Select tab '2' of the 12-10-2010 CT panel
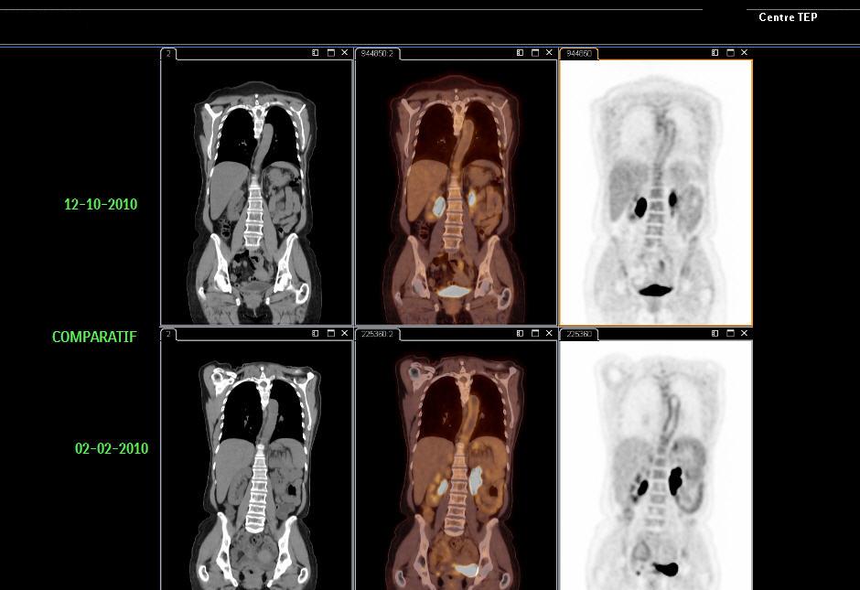860x590 pixels. 168,54
